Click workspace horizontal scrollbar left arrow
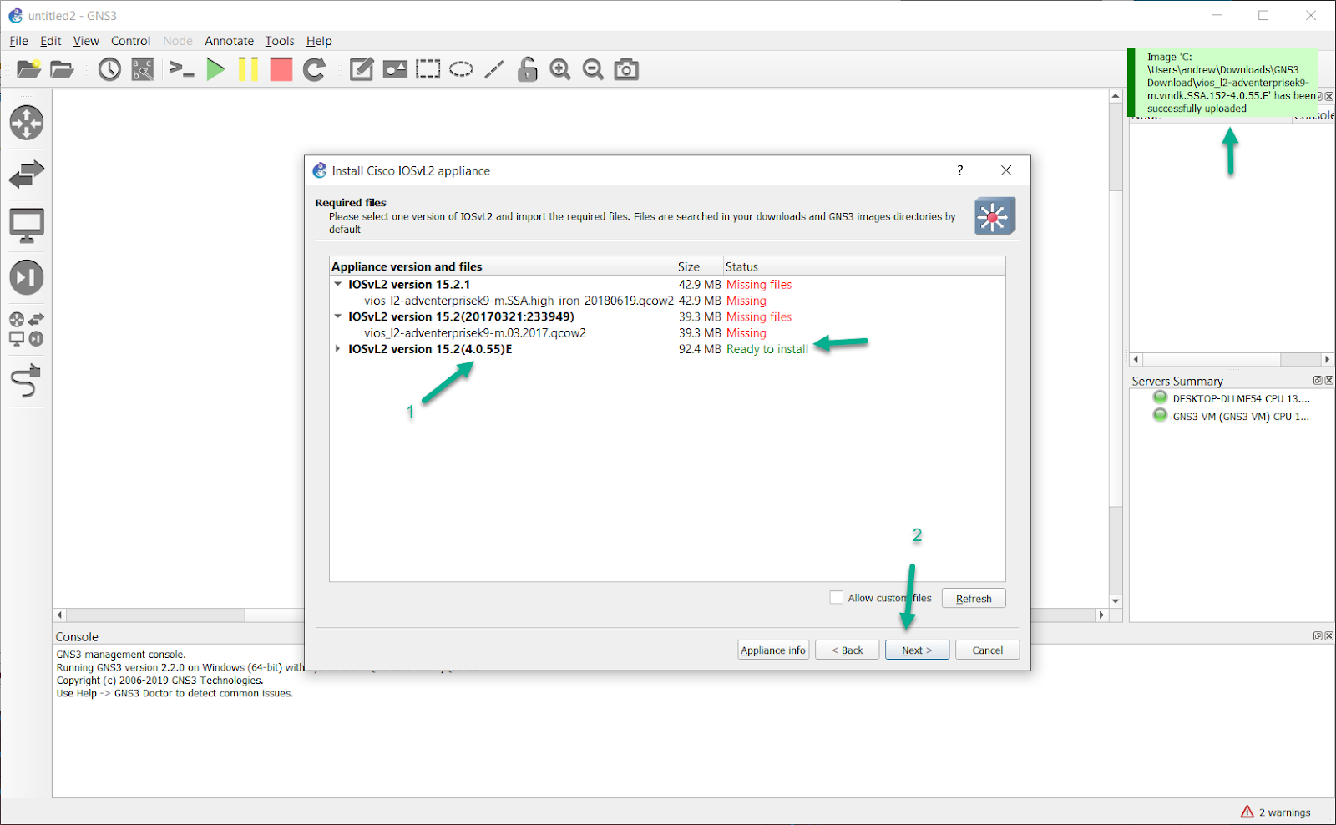 [59, 615]
